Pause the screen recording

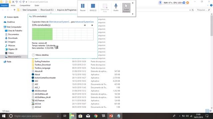pos(83,7)
